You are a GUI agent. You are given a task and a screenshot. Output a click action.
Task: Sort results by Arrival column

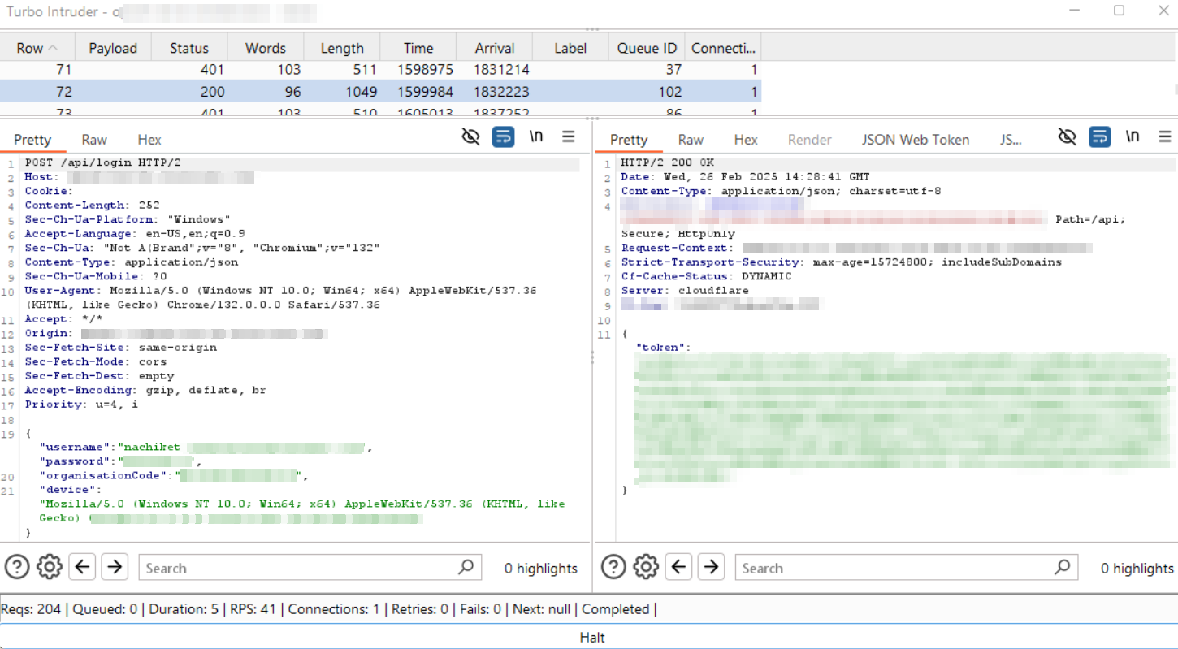coord(495,48)
